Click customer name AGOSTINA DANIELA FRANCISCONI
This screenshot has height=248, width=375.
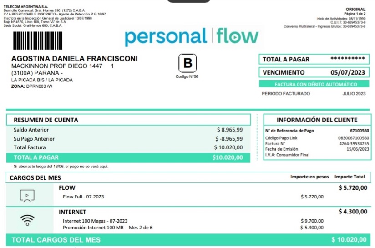pyautogui.click(x=74, y=59)
